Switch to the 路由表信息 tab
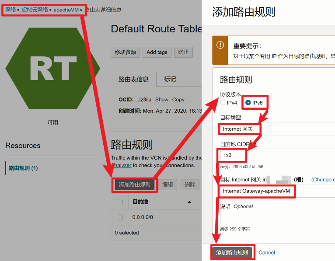This screenshot has height=261, width=335. point(133,79)
